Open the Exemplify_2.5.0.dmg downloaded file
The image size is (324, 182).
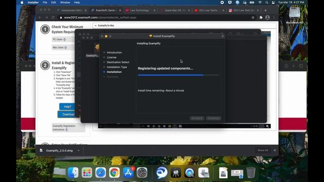coord(59,151)
